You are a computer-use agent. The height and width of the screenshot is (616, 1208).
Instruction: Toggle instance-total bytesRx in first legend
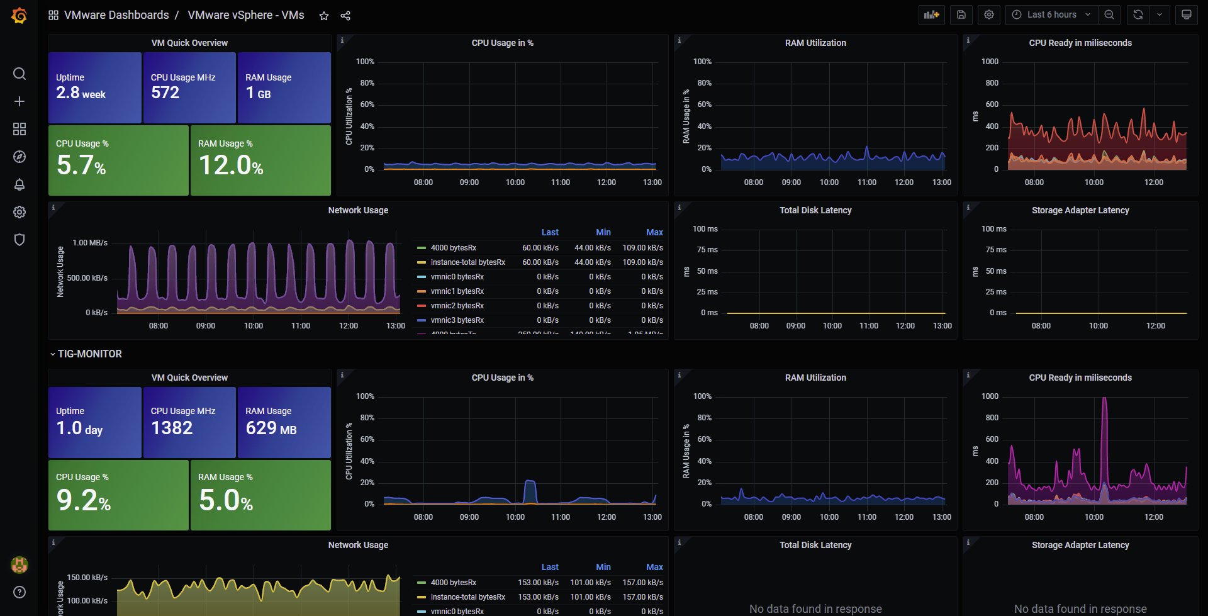(x=467, y=262)
